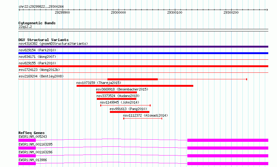The height and width of the screenshot is (167, 277).
Task: Click the right exon of EWSR1|NM_005243
Action: point(228,140)
